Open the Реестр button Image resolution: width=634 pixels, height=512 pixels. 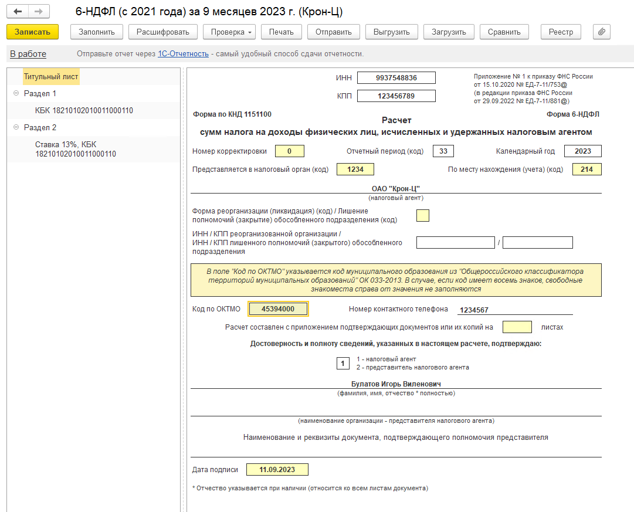pos(561,32)
